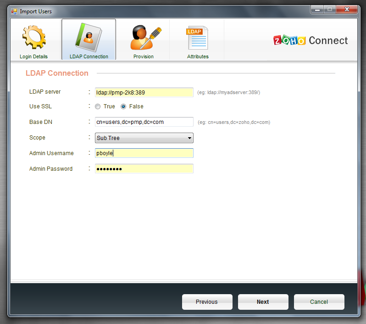
Task: Click the 'Admin Password' label
Action: tap(50, 169)
